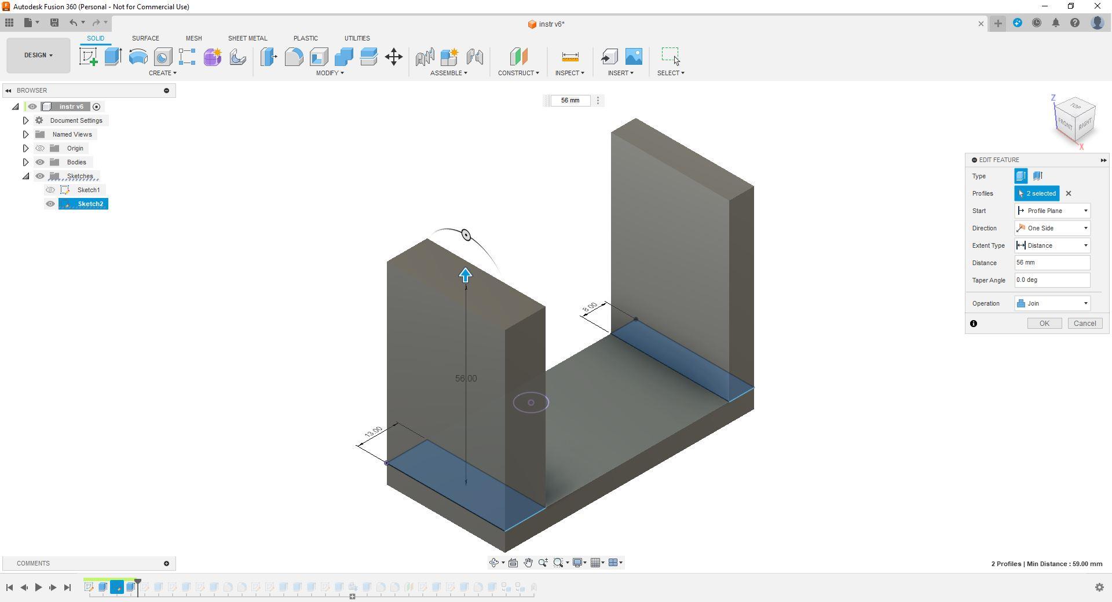Open the MODIFY menu label
The image size is (1112, 602).
point(330,73)
